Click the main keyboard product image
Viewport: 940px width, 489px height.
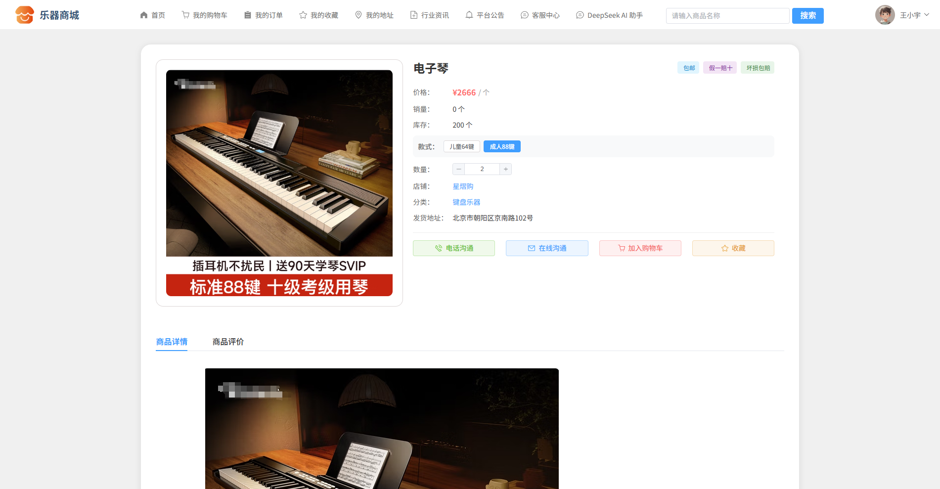pos(279,182)
